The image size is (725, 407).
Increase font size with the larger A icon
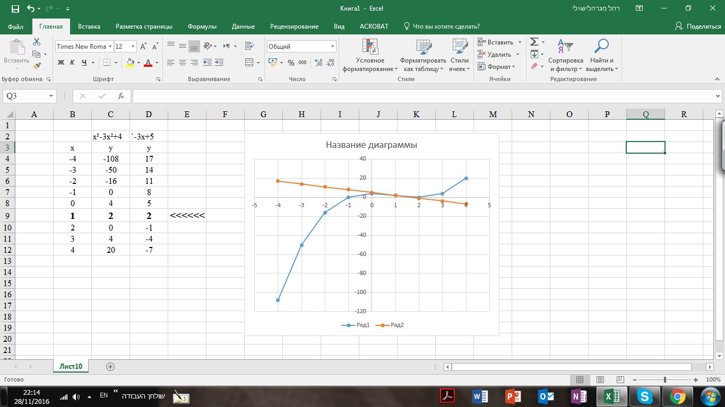(143, 47)
